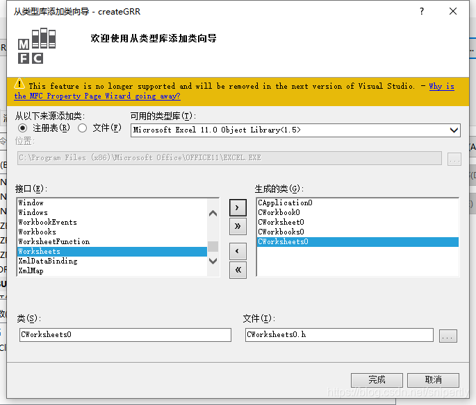Select the 注册表(R) radio button
476x405 pixels.
point(22,128)
